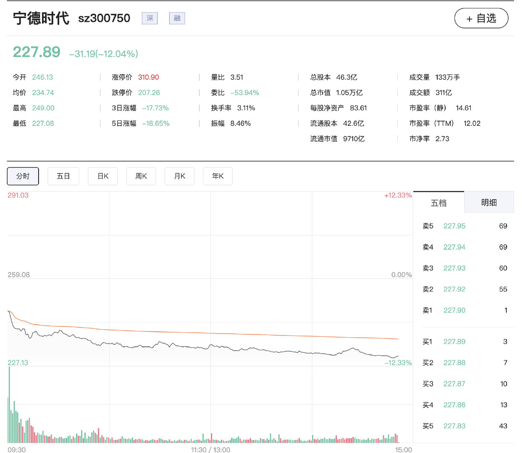Click 卖4 price 227.94
This screenshot has height=453, width=522.
click(x=454, y=247)
